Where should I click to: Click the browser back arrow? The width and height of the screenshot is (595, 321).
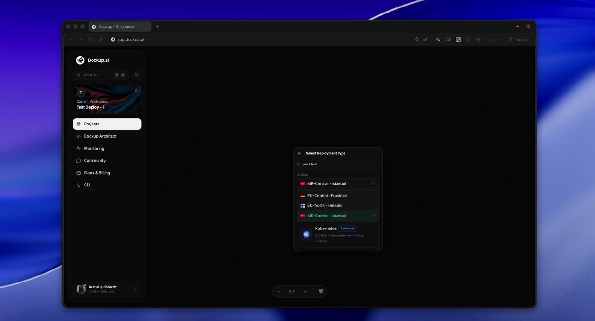coord(71,39)
